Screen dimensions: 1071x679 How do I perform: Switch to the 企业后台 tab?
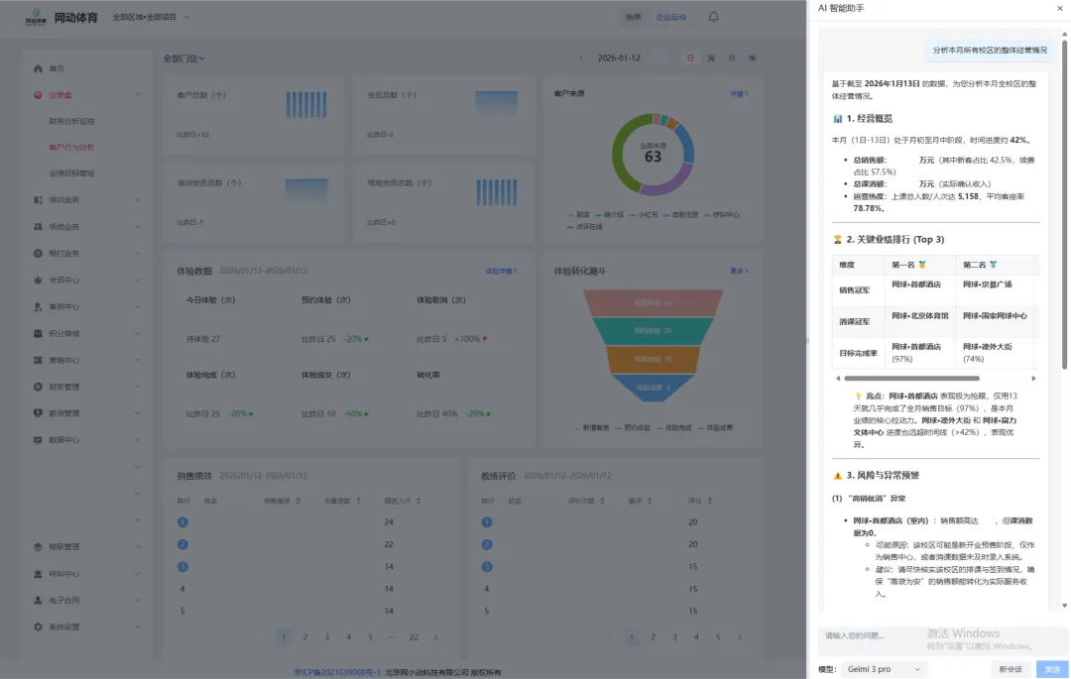point(670,17)
